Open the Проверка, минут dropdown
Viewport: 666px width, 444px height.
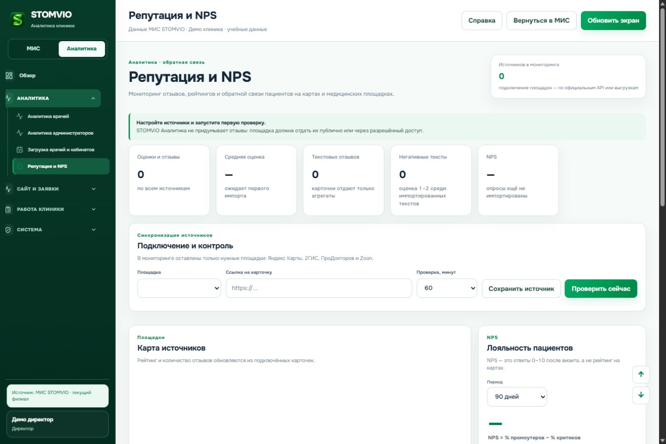(x=447, y=288)
